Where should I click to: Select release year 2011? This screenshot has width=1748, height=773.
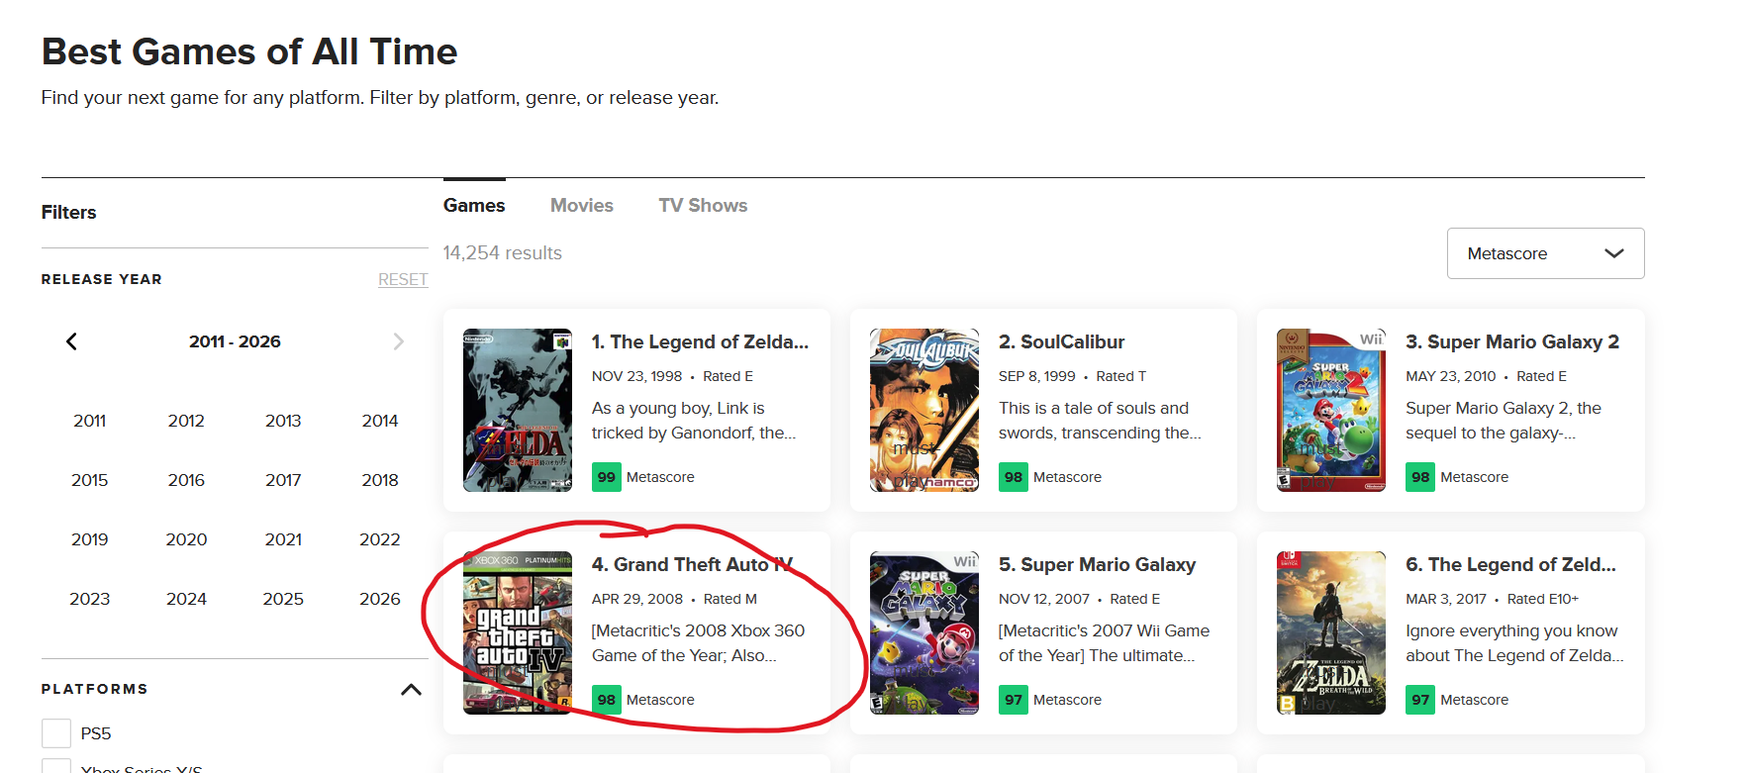[89, 421]
